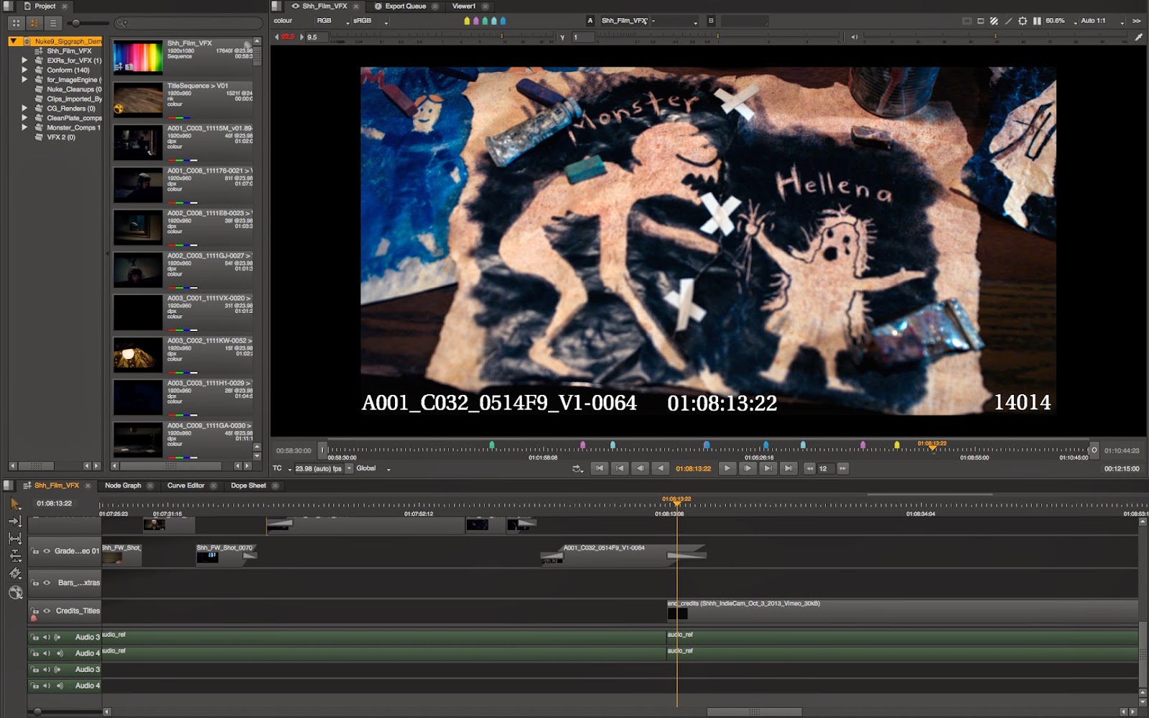Select the slip tool in timeline toolbar
The image size is (1149, 718).
[x=16, y=555]
